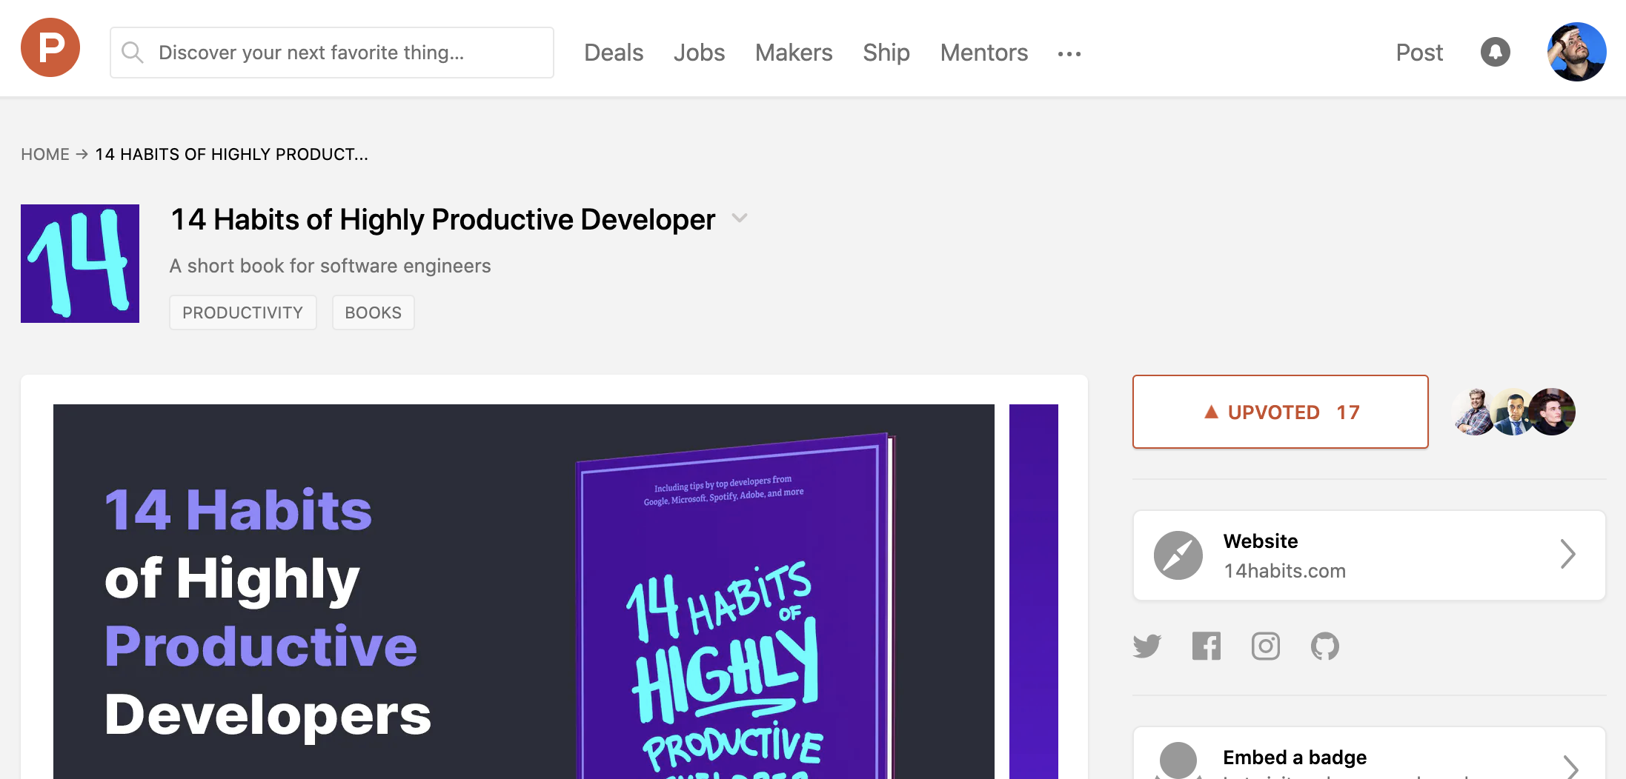Open the GitHub icon
Viewport: 1626px width, 779px height.
tap(1325, 646)
